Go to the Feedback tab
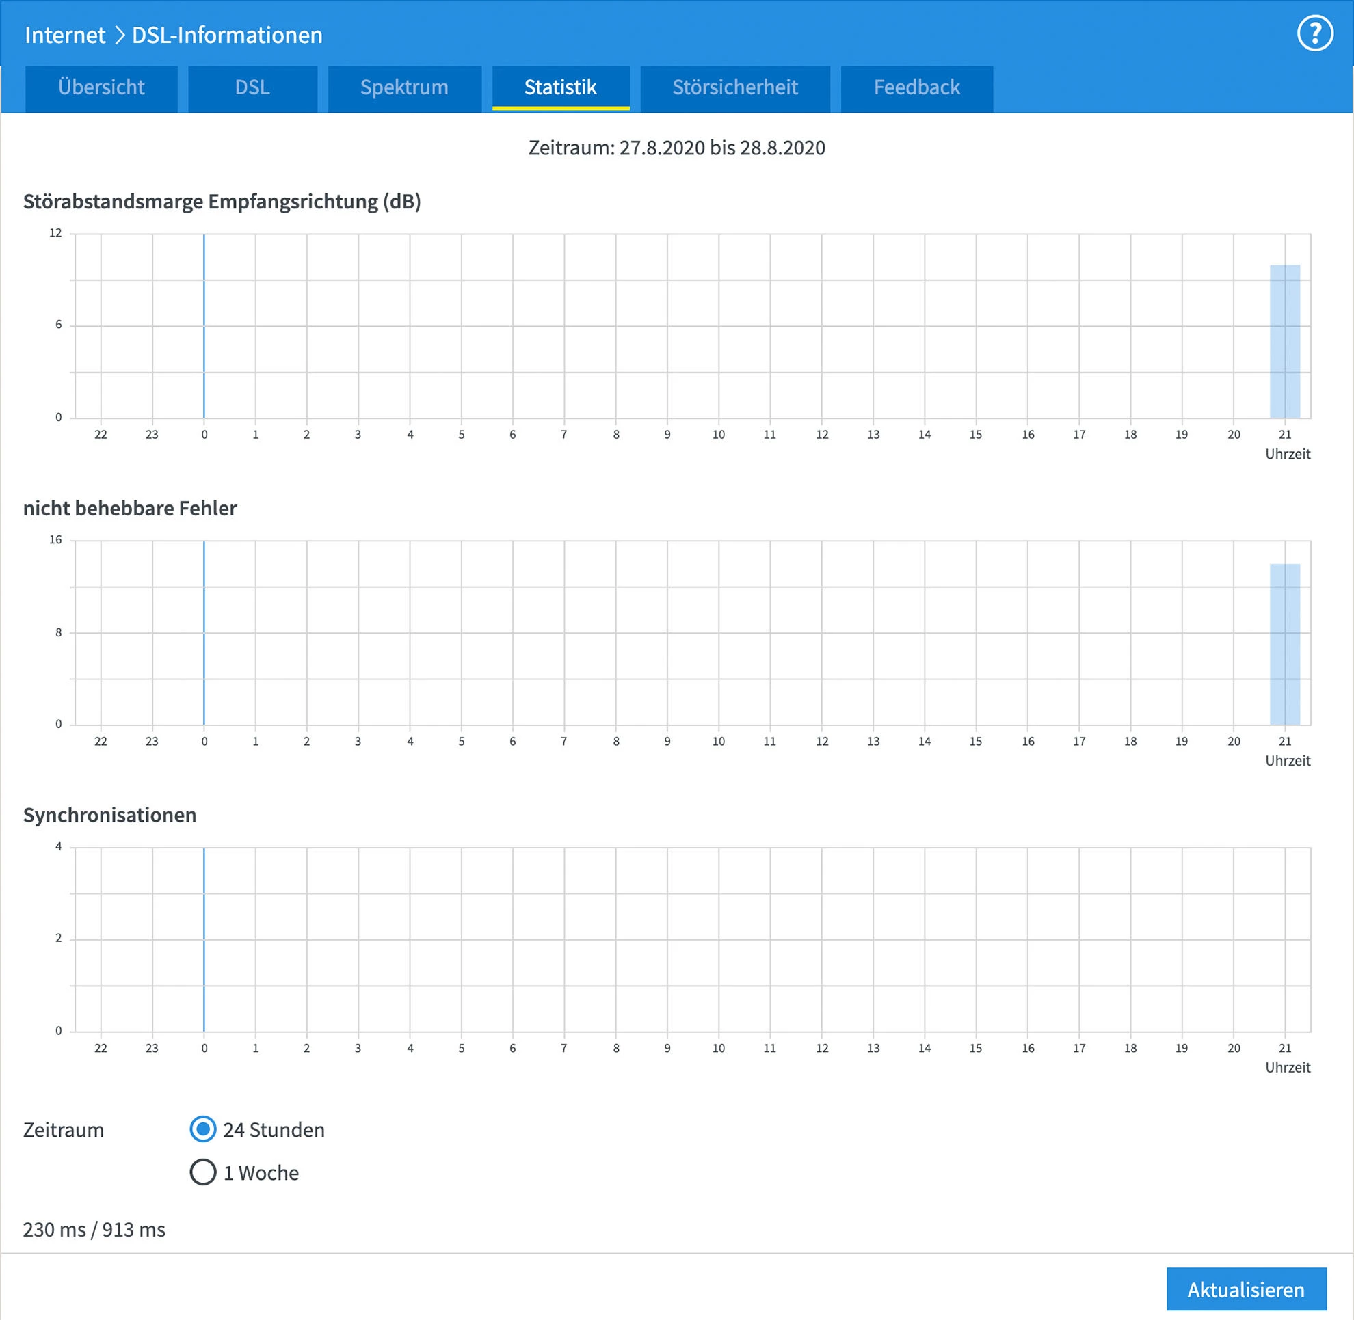 [x=916, y=88]
